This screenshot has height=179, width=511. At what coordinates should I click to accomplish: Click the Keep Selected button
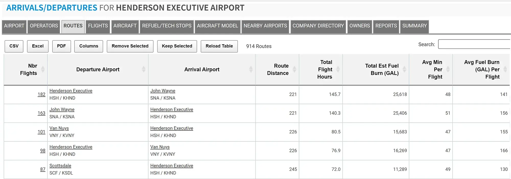tap(177, 46)
